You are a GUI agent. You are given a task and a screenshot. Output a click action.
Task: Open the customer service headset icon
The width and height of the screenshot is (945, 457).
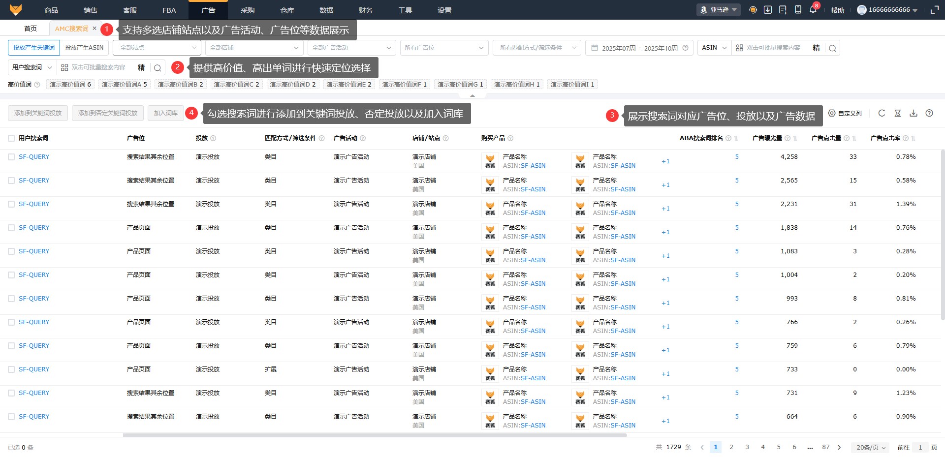[x=753, y=10]
